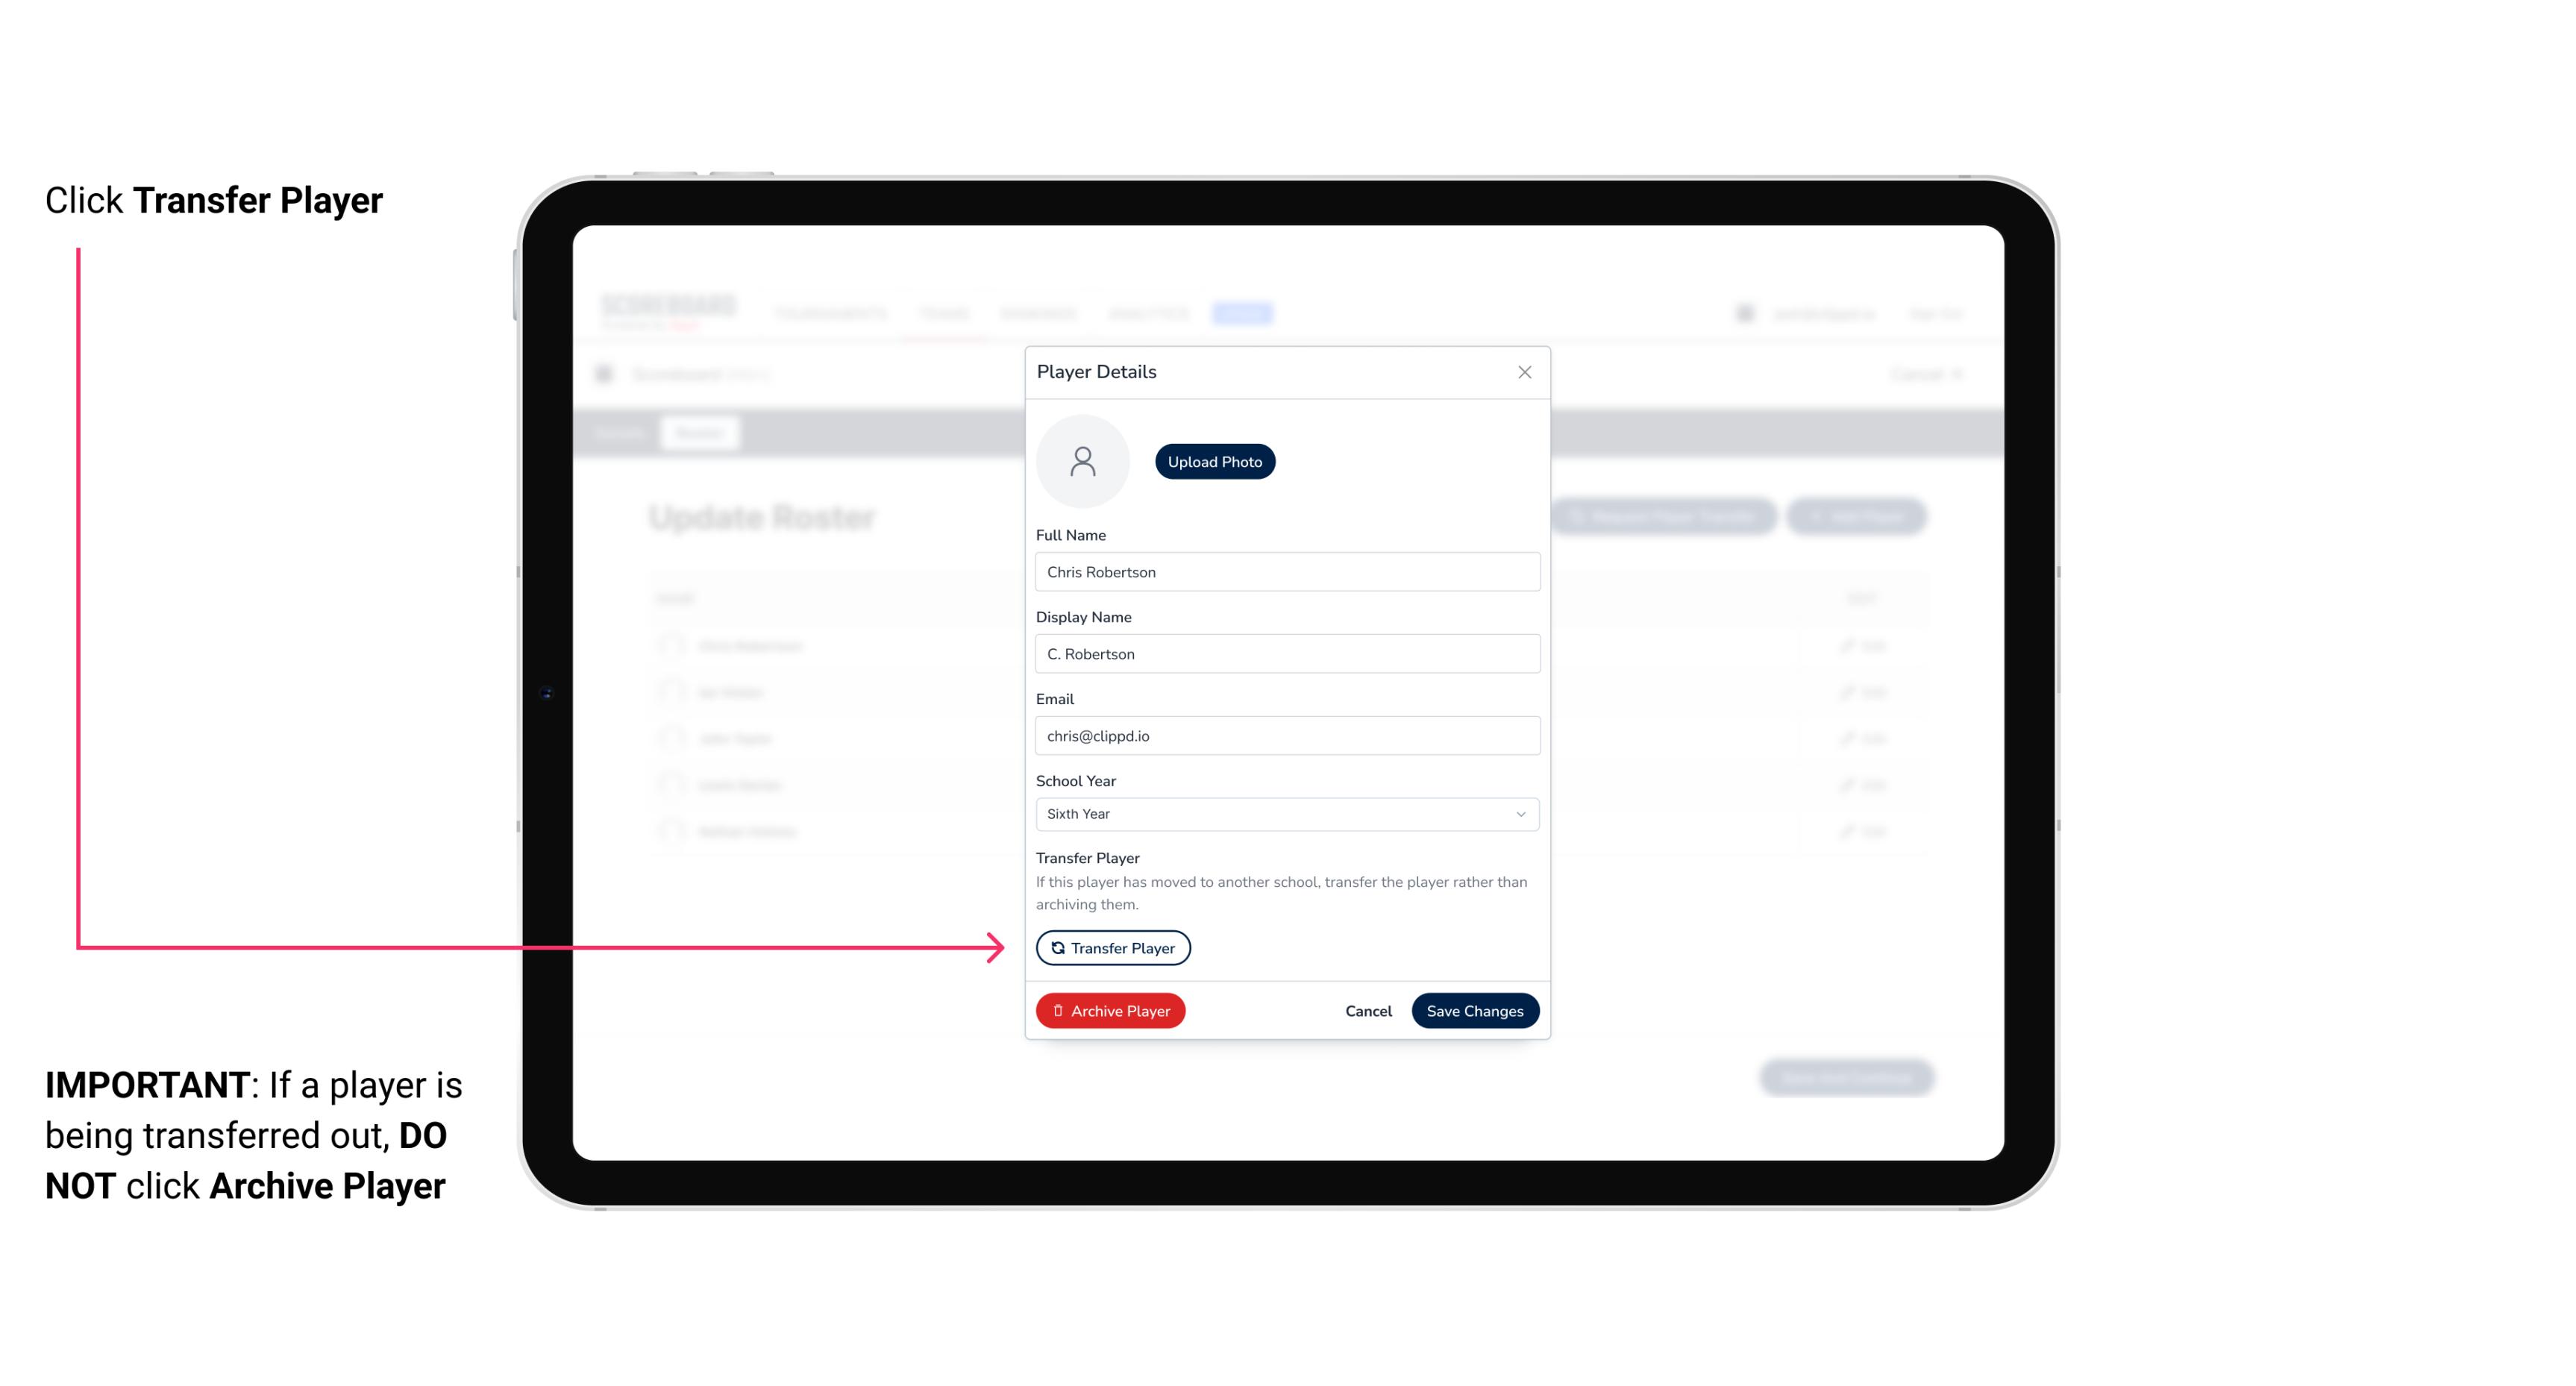Click the close X icon on dialog
Image resolution: width=2576 pixels, height=1386 pixels.
click(x=1521, y=372)
